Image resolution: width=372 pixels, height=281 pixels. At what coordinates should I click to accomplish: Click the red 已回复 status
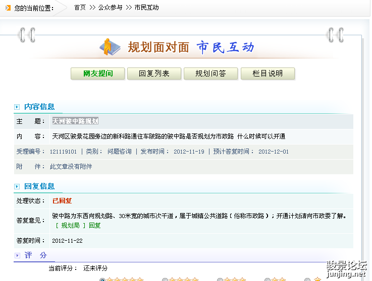point(62,201)
